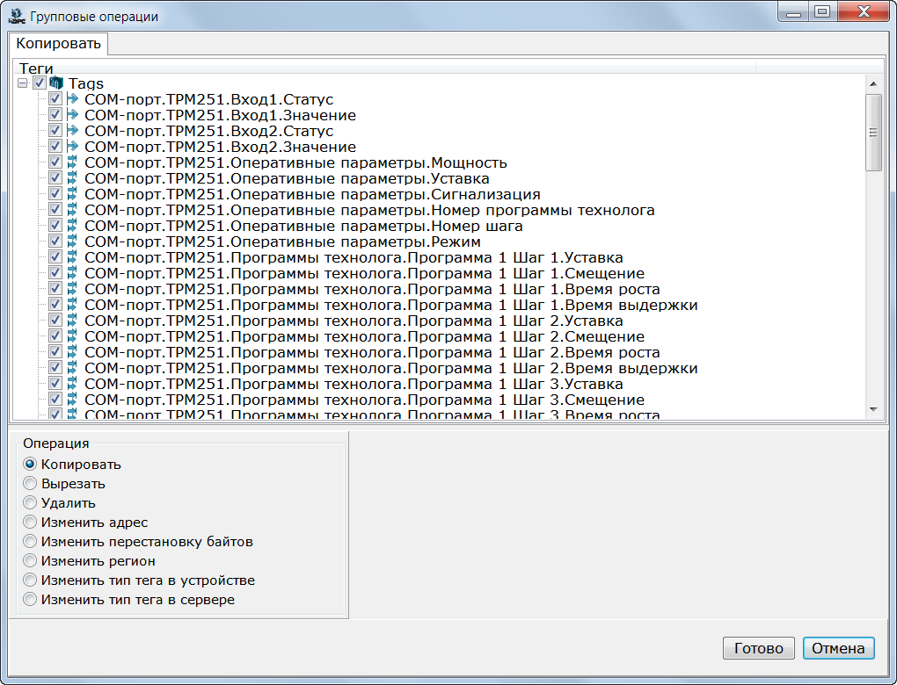Viewport: 897px width, 685px height.
Task: Select the Шаг 2.Время роста tag row text
Action: click(372, 352)
